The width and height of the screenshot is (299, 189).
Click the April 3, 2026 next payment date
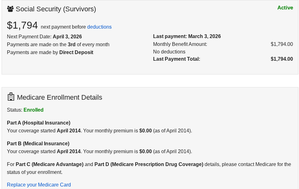pyautogui.click(x=67, y=37)
